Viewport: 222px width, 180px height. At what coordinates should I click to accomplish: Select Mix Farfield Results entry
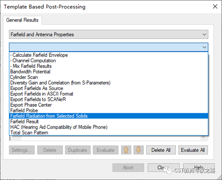click(109, 66)
